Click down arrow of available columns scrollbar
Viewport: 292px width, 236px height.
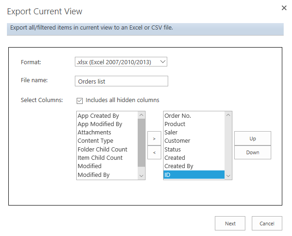[x=141, y=176]
